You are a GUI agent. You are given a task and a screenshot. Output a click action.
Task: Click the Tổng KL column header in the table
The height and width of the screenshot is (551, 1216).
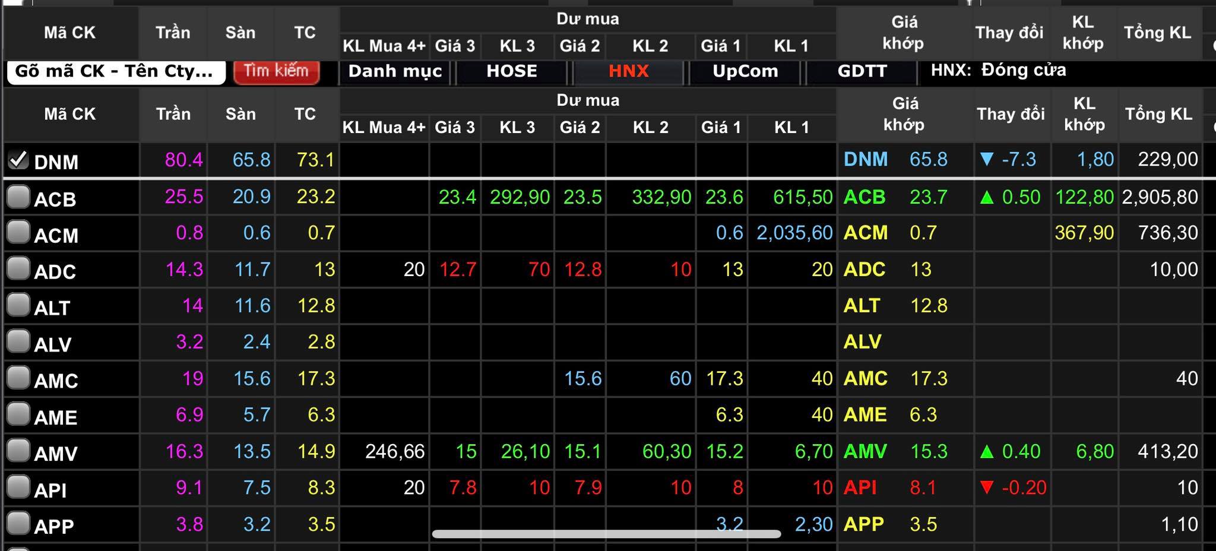click(x=1159, y=114)
